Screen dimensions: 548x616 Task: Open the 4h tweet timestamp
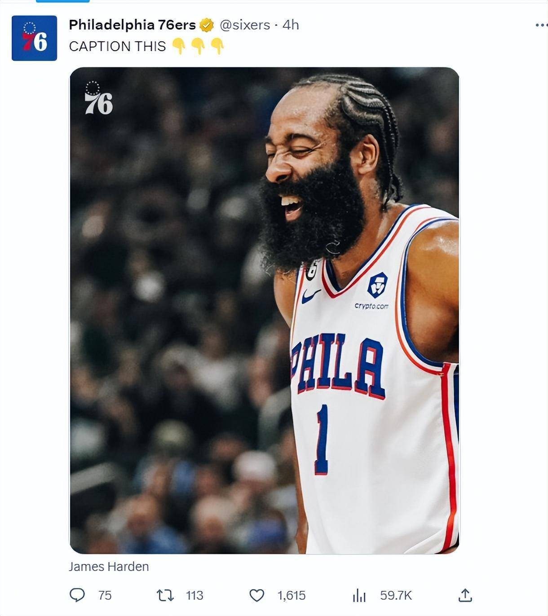[x=290, y=25]
